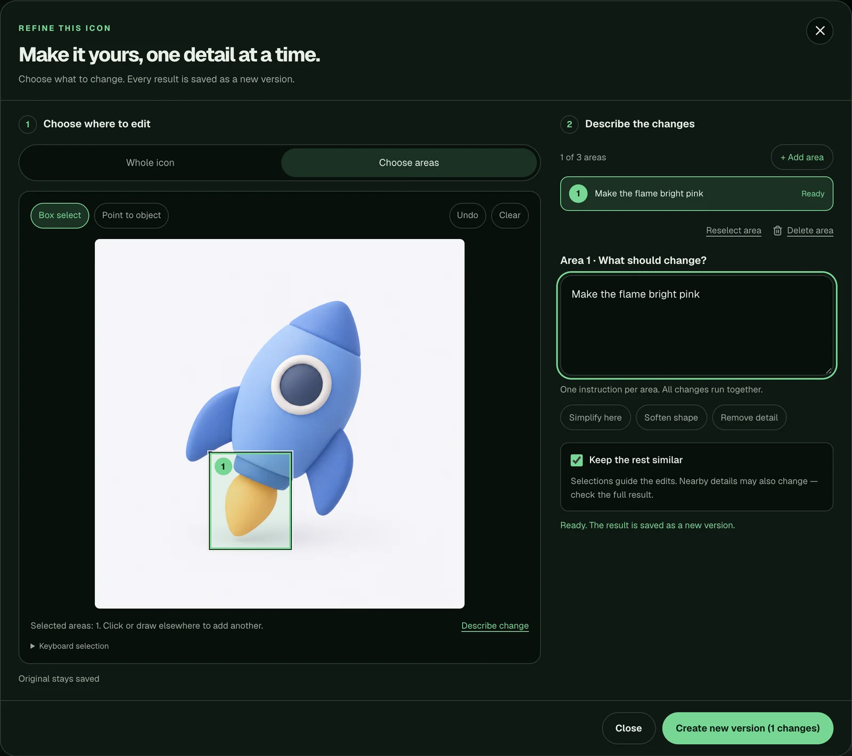Screen dimensions: 852x756
Task: Pick the Remove detail suggestion chip
Action: coord(749,418)
